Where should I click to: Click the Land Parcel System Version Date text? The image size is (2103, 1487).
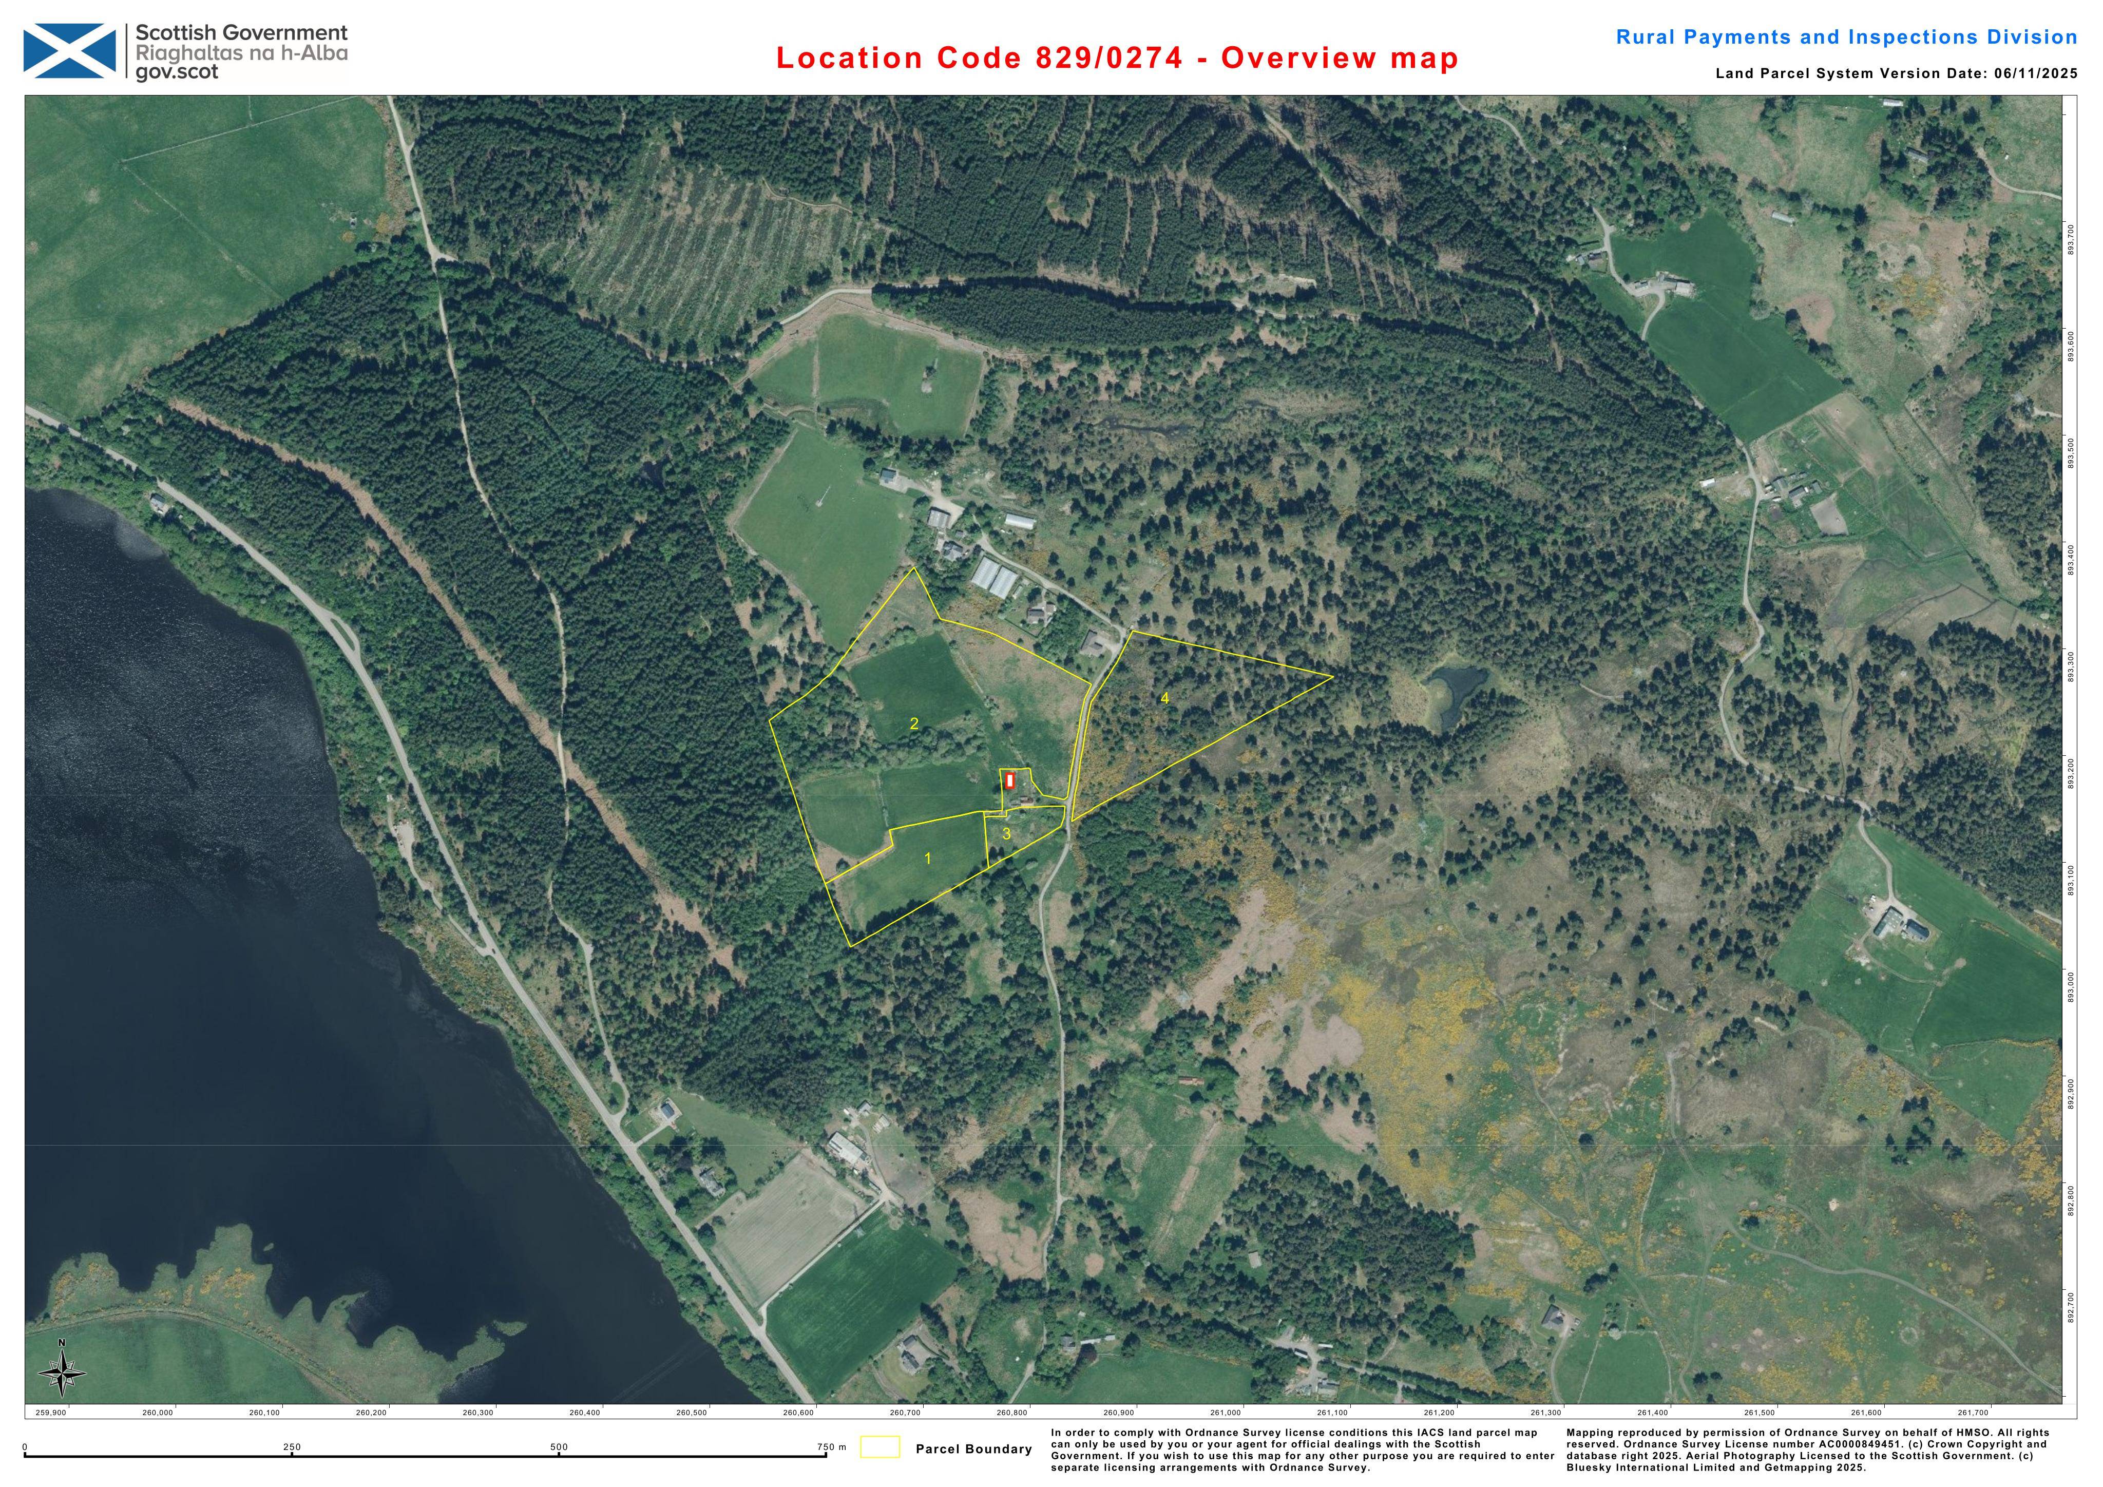click(1897, 74)
